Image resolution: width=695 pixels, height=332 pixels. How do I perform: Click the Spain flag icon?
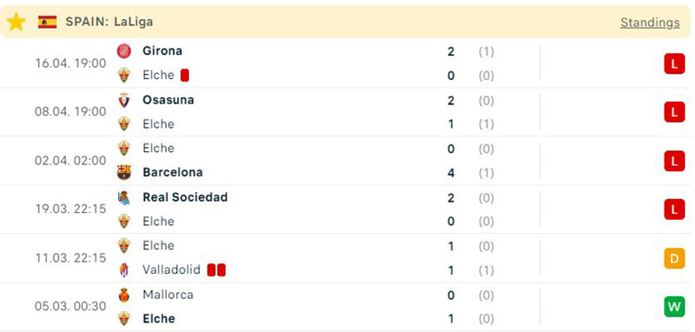click(x=47, y=22)
